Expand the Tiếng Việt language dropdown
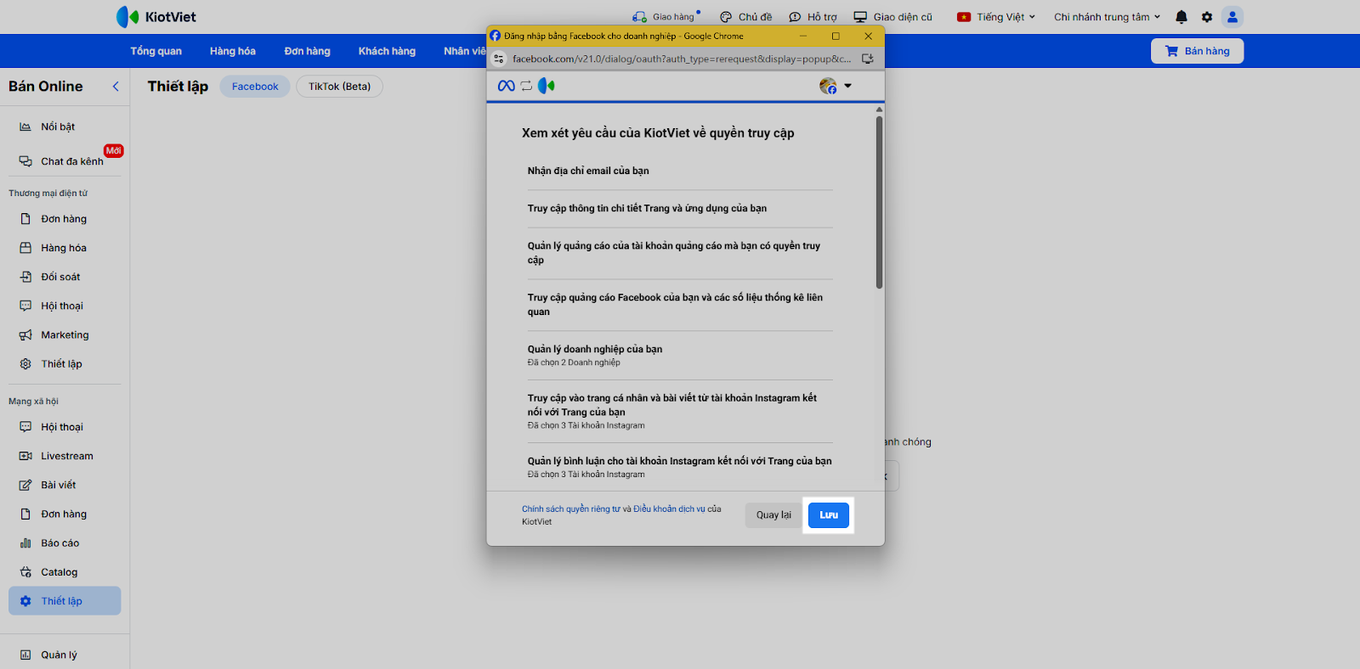Viewport: 1360px width, 669px height. click(x=996, y=17)
